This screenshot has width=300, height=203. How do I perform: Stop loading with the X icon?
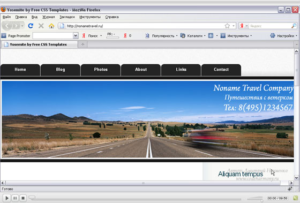41,26
